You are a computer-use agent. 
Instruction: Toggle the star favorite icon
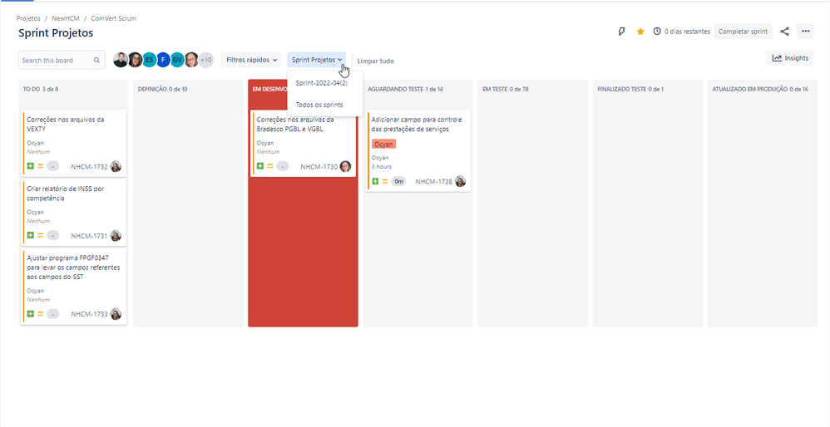click(640, 32)
